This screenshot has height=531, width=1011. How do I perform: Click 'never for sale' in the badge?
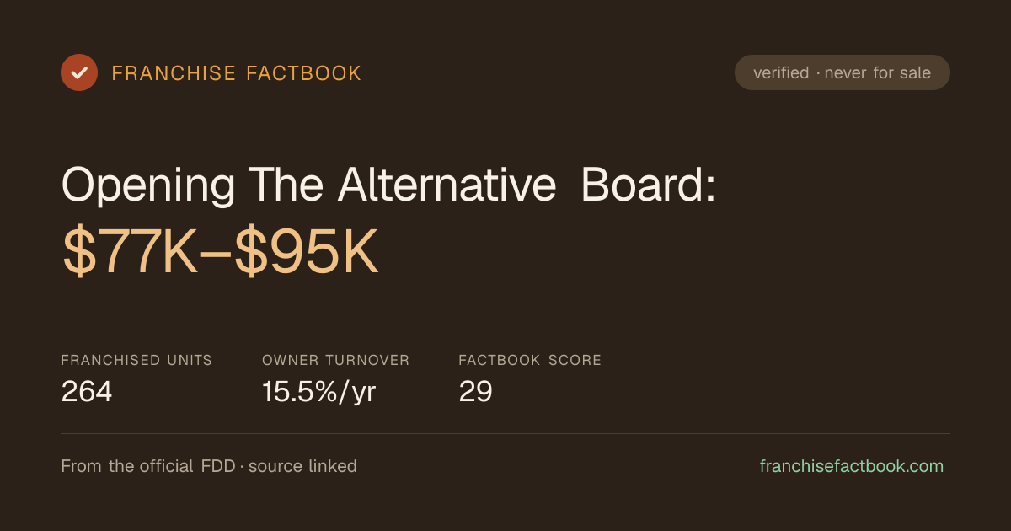(x=878, y=72)
